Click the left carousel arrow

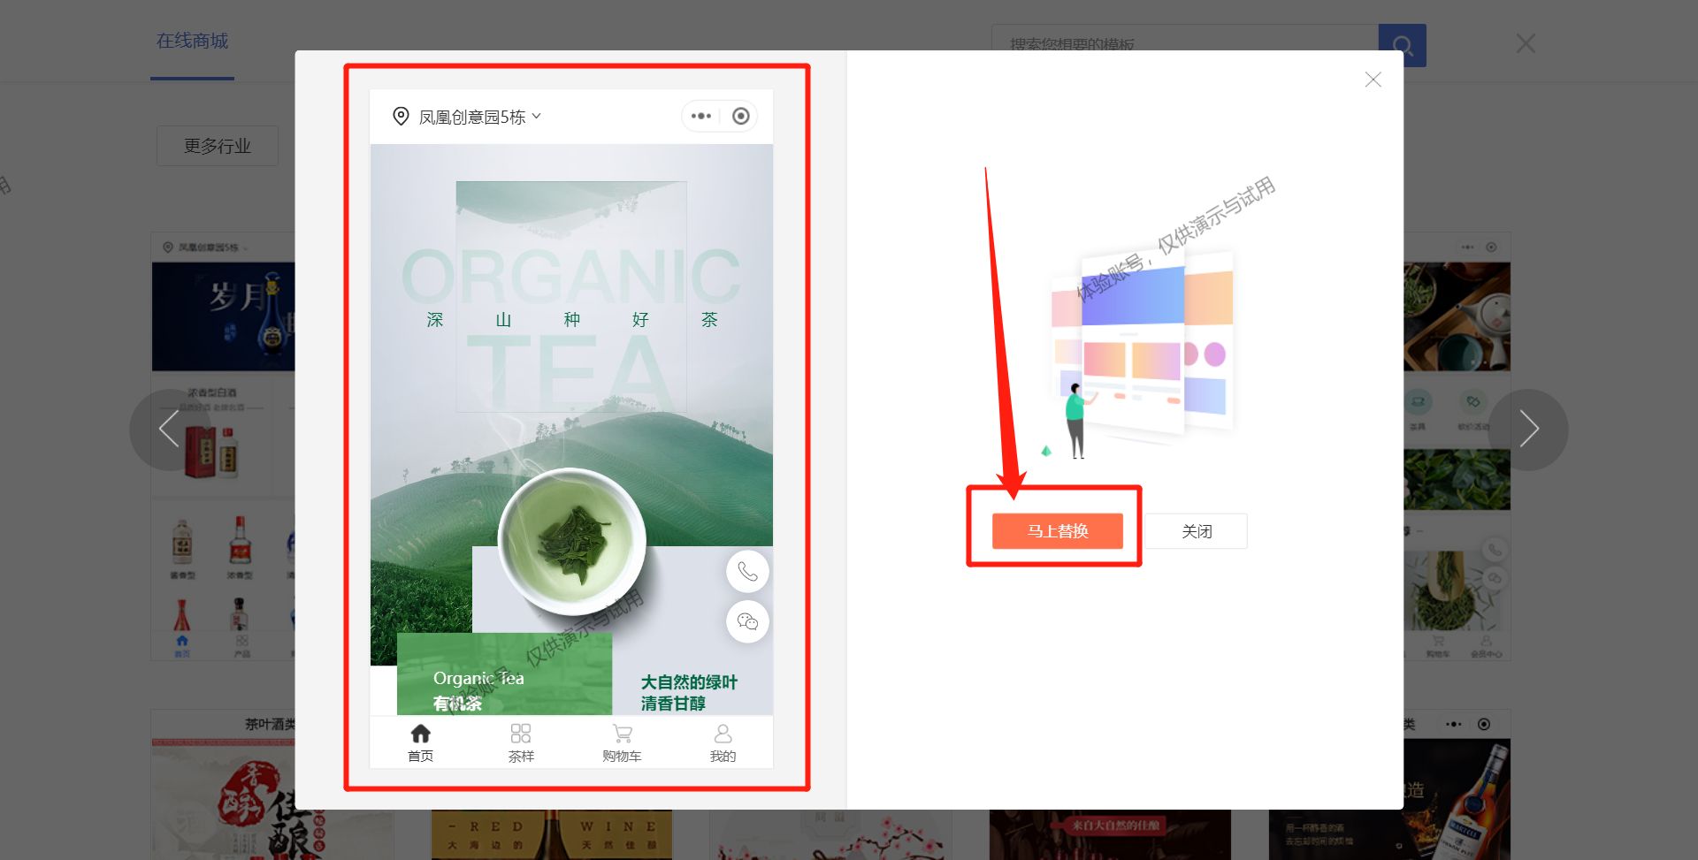coord(169,429)
